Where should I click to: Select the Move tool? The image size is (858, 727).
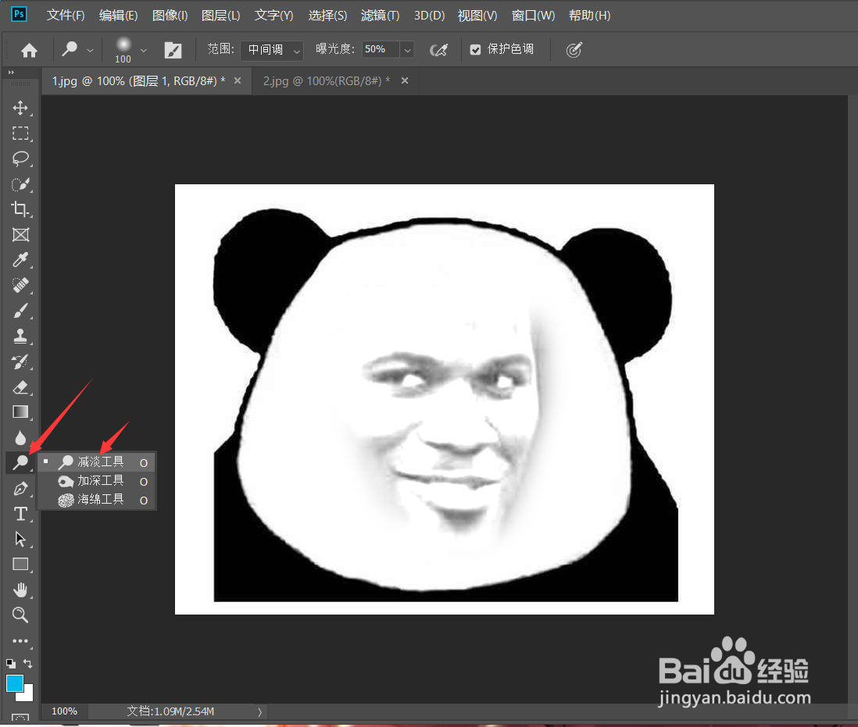pos(21,108)
